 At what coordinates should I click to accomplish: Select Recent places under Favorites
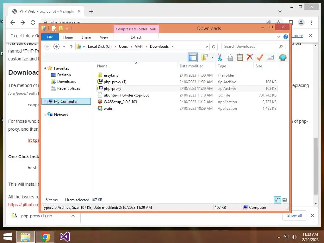click(x=68, y=88)
